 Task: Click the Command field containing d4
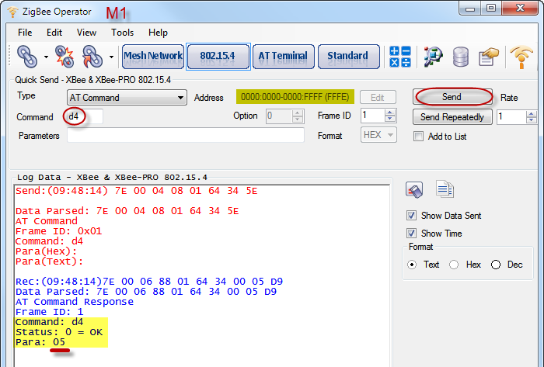pyautogui.click(x=85, y=116)
